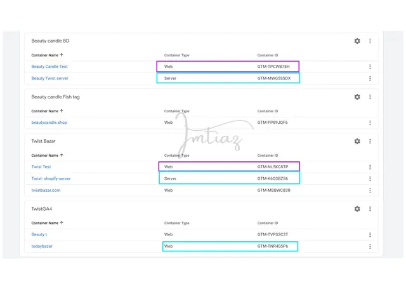This screenshot has height=287, width=406.
Task: Open three-dot menu for beautycandle.shop row
Action: pyautogui.click(x=370, y=123)
